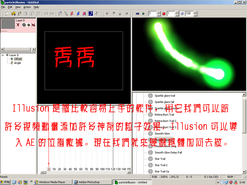The width and height of the screenshot is (247, 185).
Task: Click the Cut toolbar icon
Action: [26, 14]
